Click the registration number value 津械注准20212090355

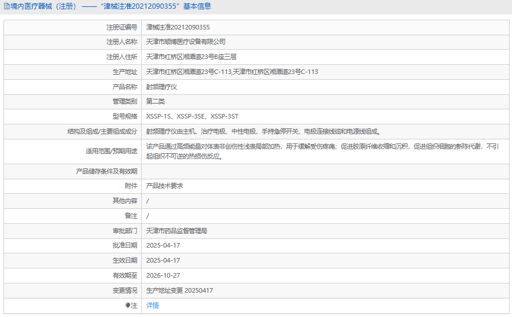[178, 27]
